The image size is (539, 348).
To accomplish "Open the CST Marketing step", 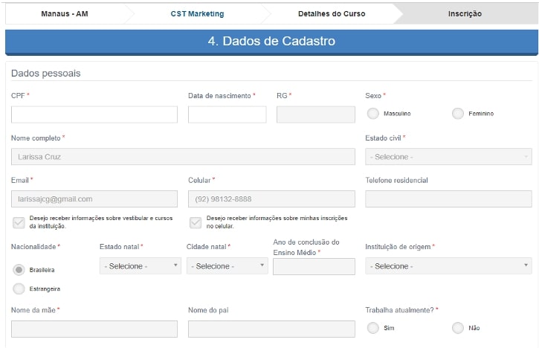I will click(x=197, y=13).
